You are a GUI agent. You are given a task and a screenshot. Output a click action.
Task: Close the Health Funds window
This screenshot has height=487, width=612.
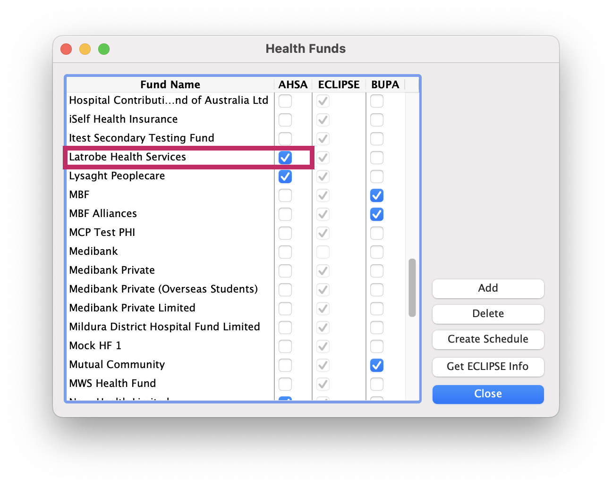488,394
